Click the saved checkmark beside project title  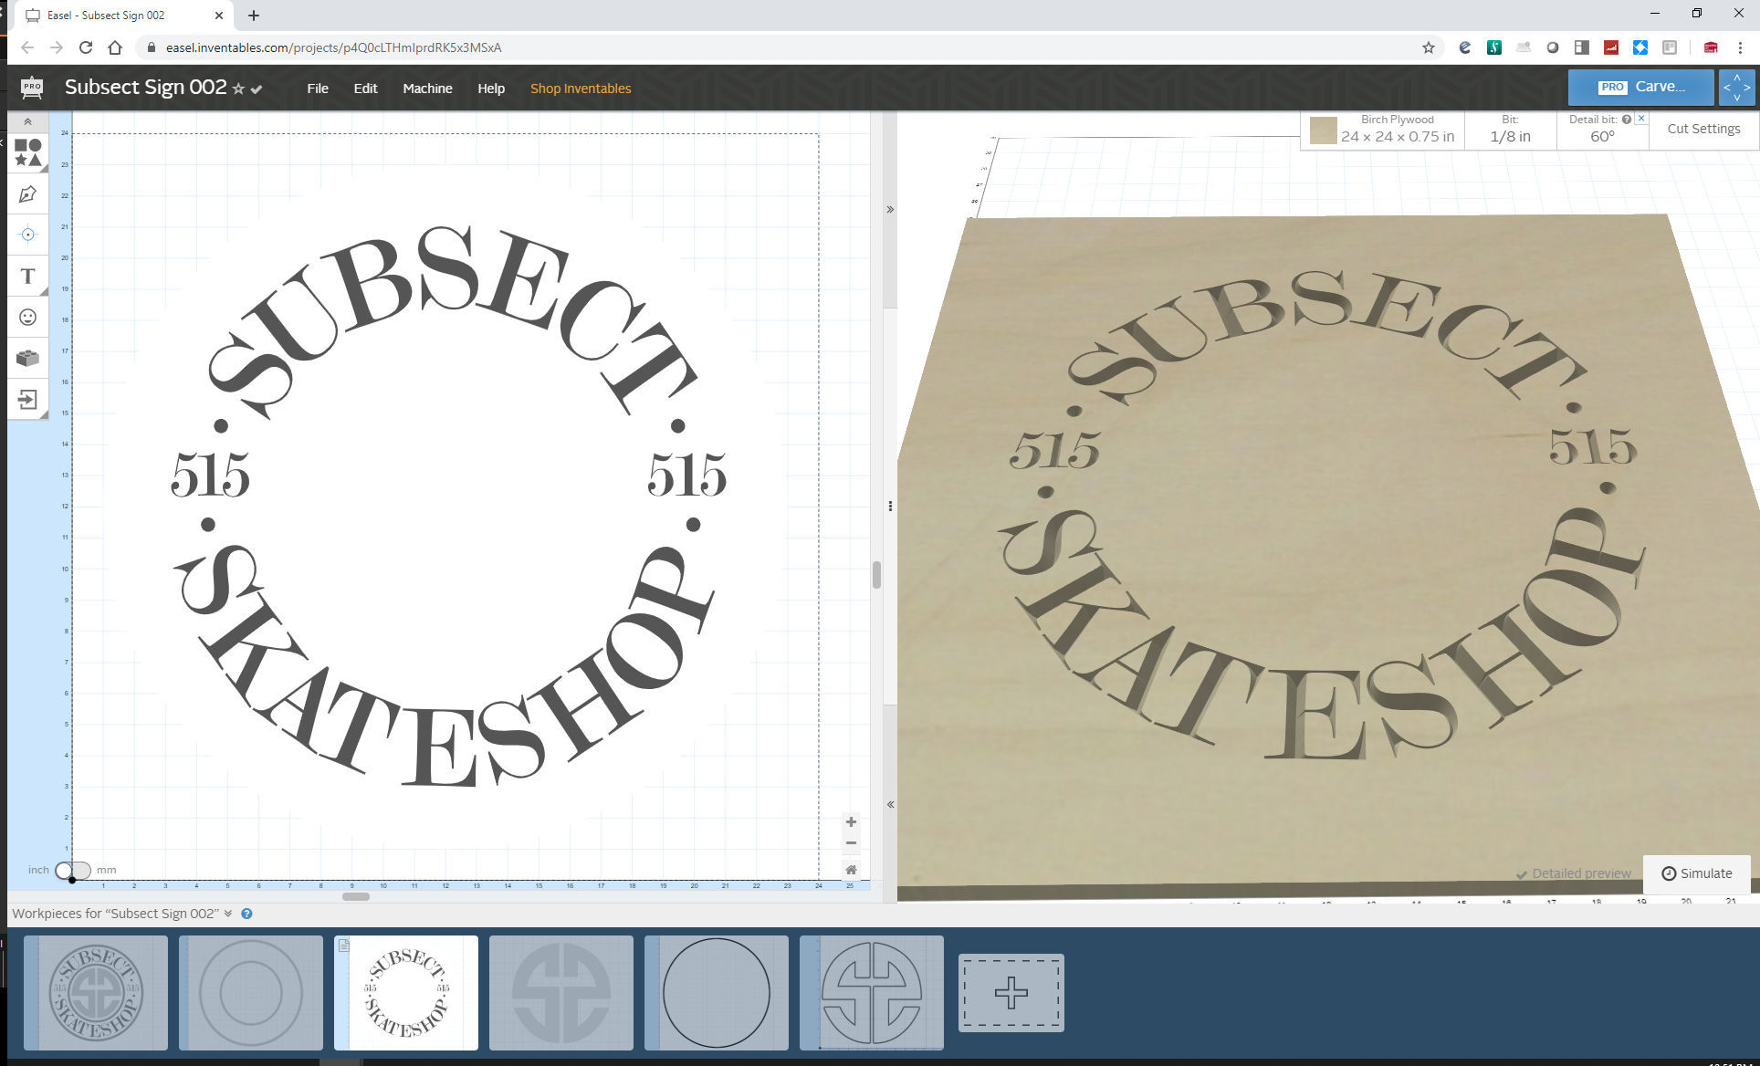click(257, 89)
